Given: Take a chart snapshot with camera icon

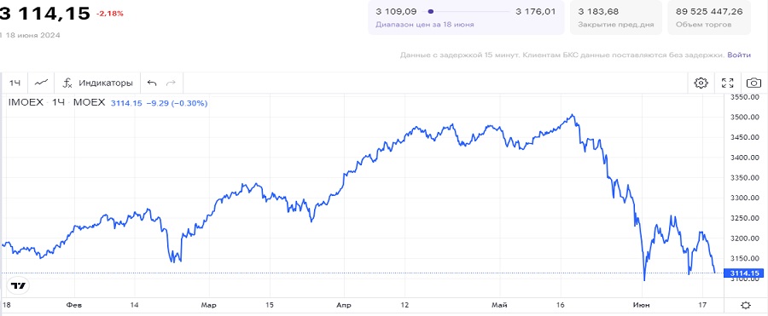Looking at the screenshot, I should click(753, 83).
